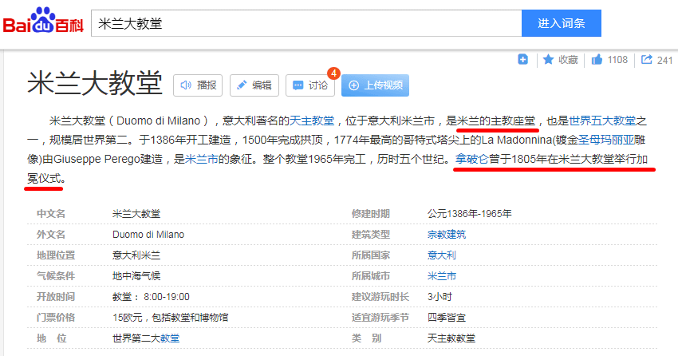
Task: Click the 地理位置 value 意大利米兰
Action: [136, 255]
